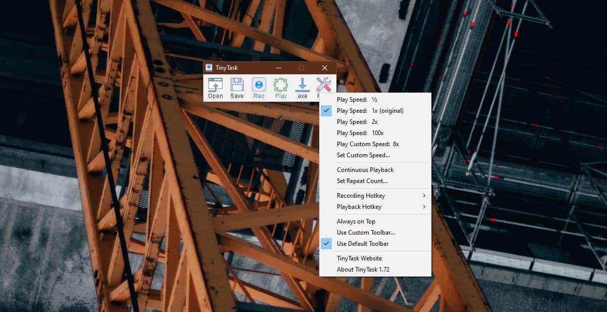This screenshot has width=607, height=312.
Task: Start recording with the Rec button
Action: [258, 86]
